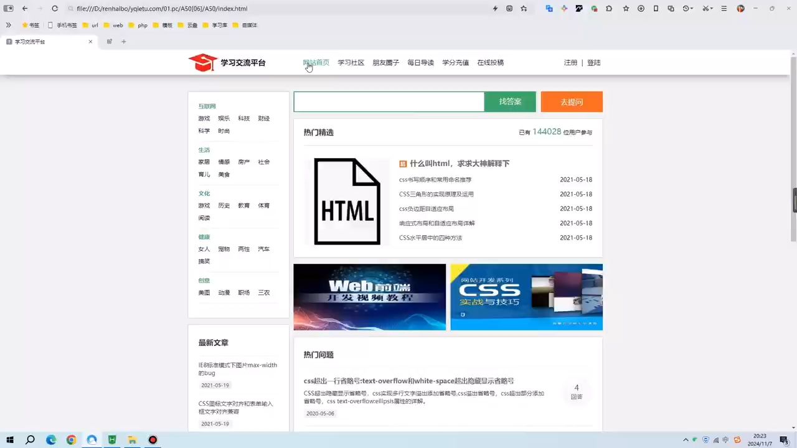Open the web bookmark folder
Viewport: 797px width, 448px height.
[x=113, y=26]
